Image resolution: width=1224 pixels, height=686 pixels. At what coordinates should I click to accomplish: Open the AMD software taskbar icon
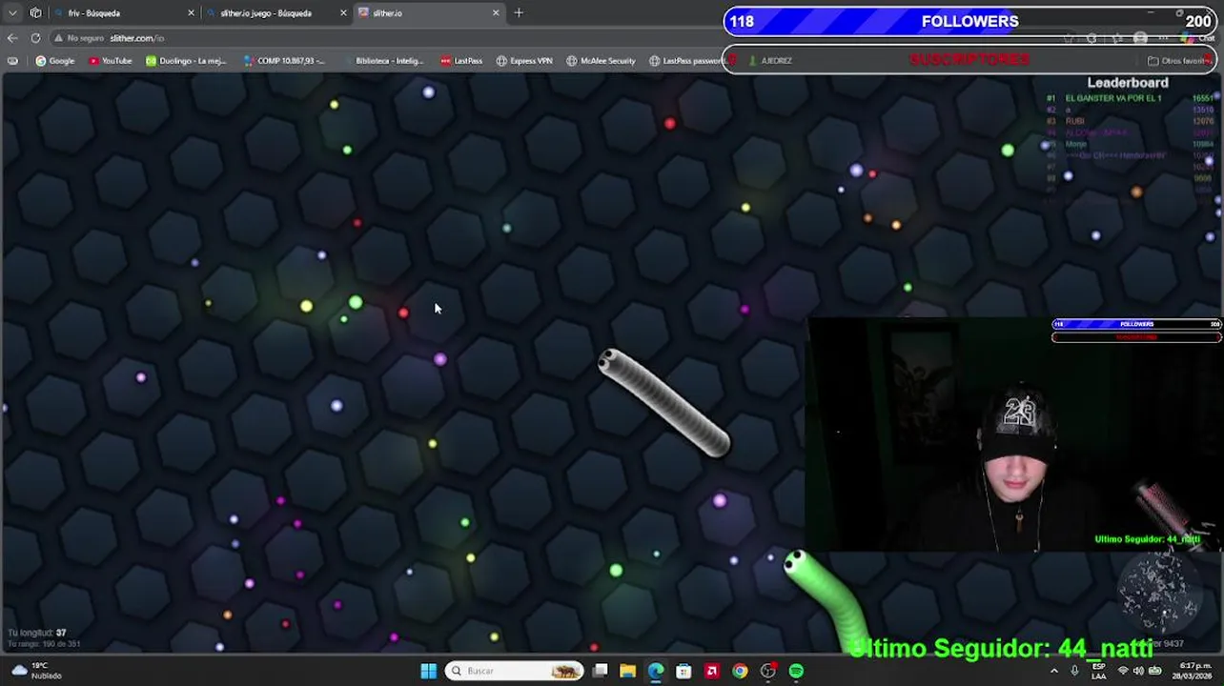(x=711, y=671)
